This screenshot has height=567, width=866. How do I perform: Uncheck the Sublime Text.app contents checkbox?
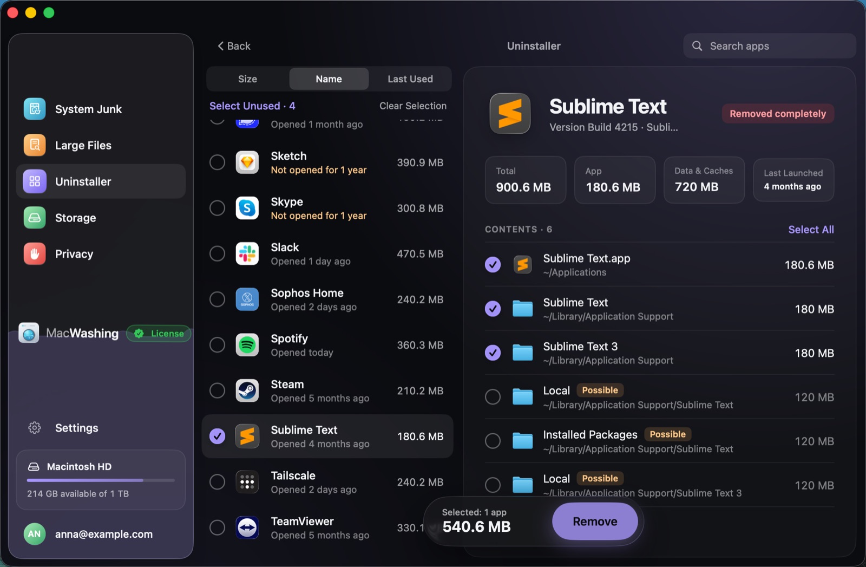coord(493,265)
